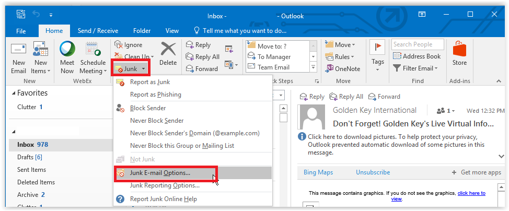
Task: Expand the message header down chevron
Action: click(x=501, y=157)
